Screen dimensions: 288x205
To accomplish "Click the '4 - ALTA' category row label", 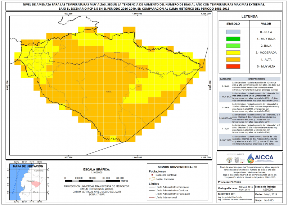I will (x=225, y=129).
